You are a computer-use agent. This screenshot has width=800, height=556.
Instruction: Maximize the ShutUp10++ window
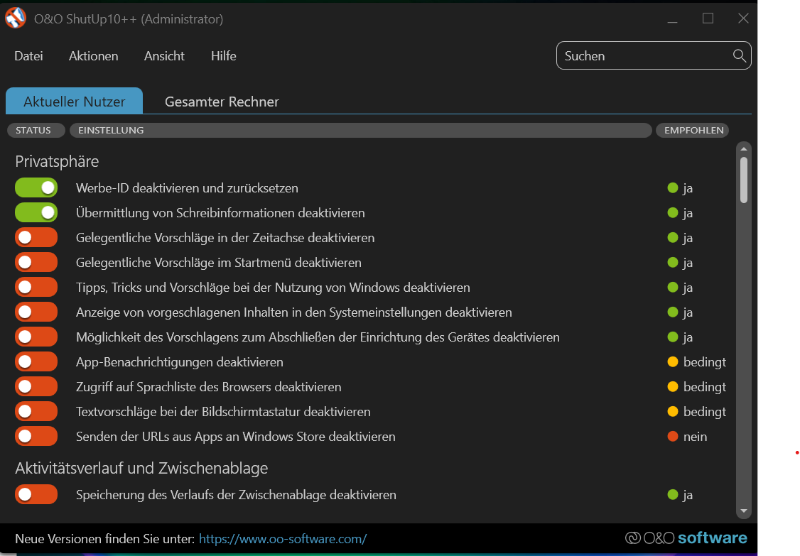click(x=708, y=18)
